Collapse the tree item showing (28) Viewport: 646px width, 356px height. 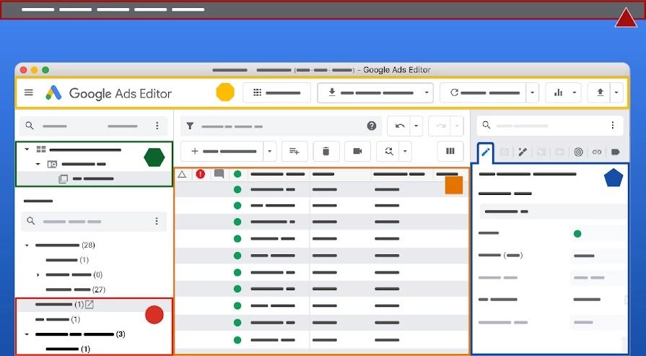[27, 246]
